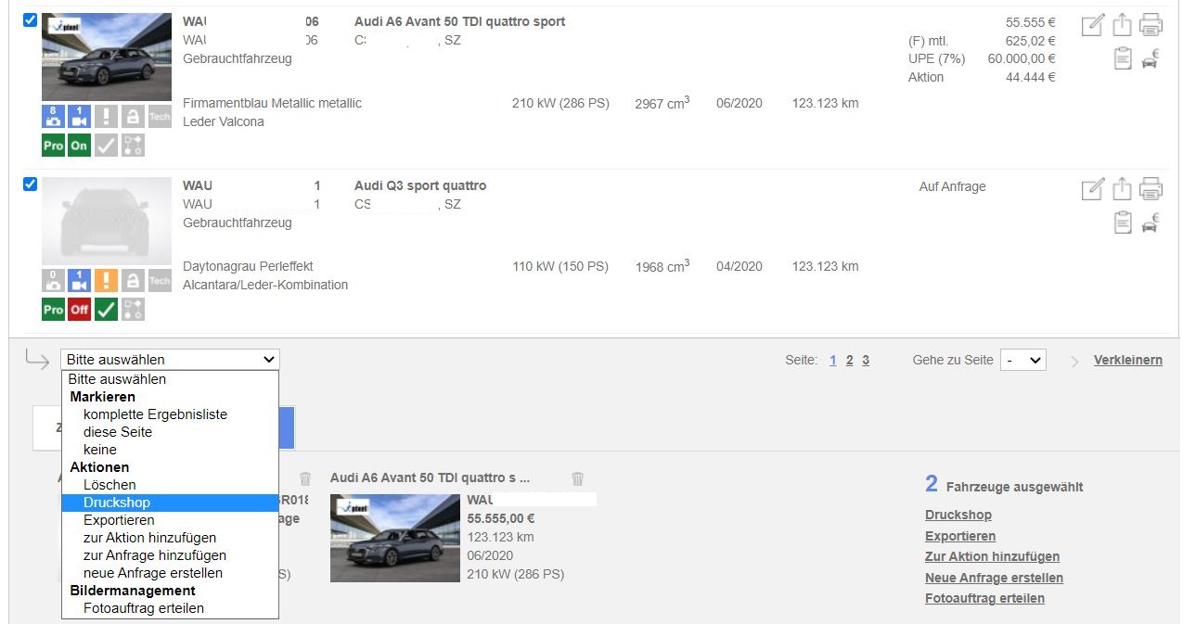Viewport: 1196px width, 624px height.
Task: Click the orange warning icon for Audi Q3
Action: pyautogui.click(x=106, y=281)
